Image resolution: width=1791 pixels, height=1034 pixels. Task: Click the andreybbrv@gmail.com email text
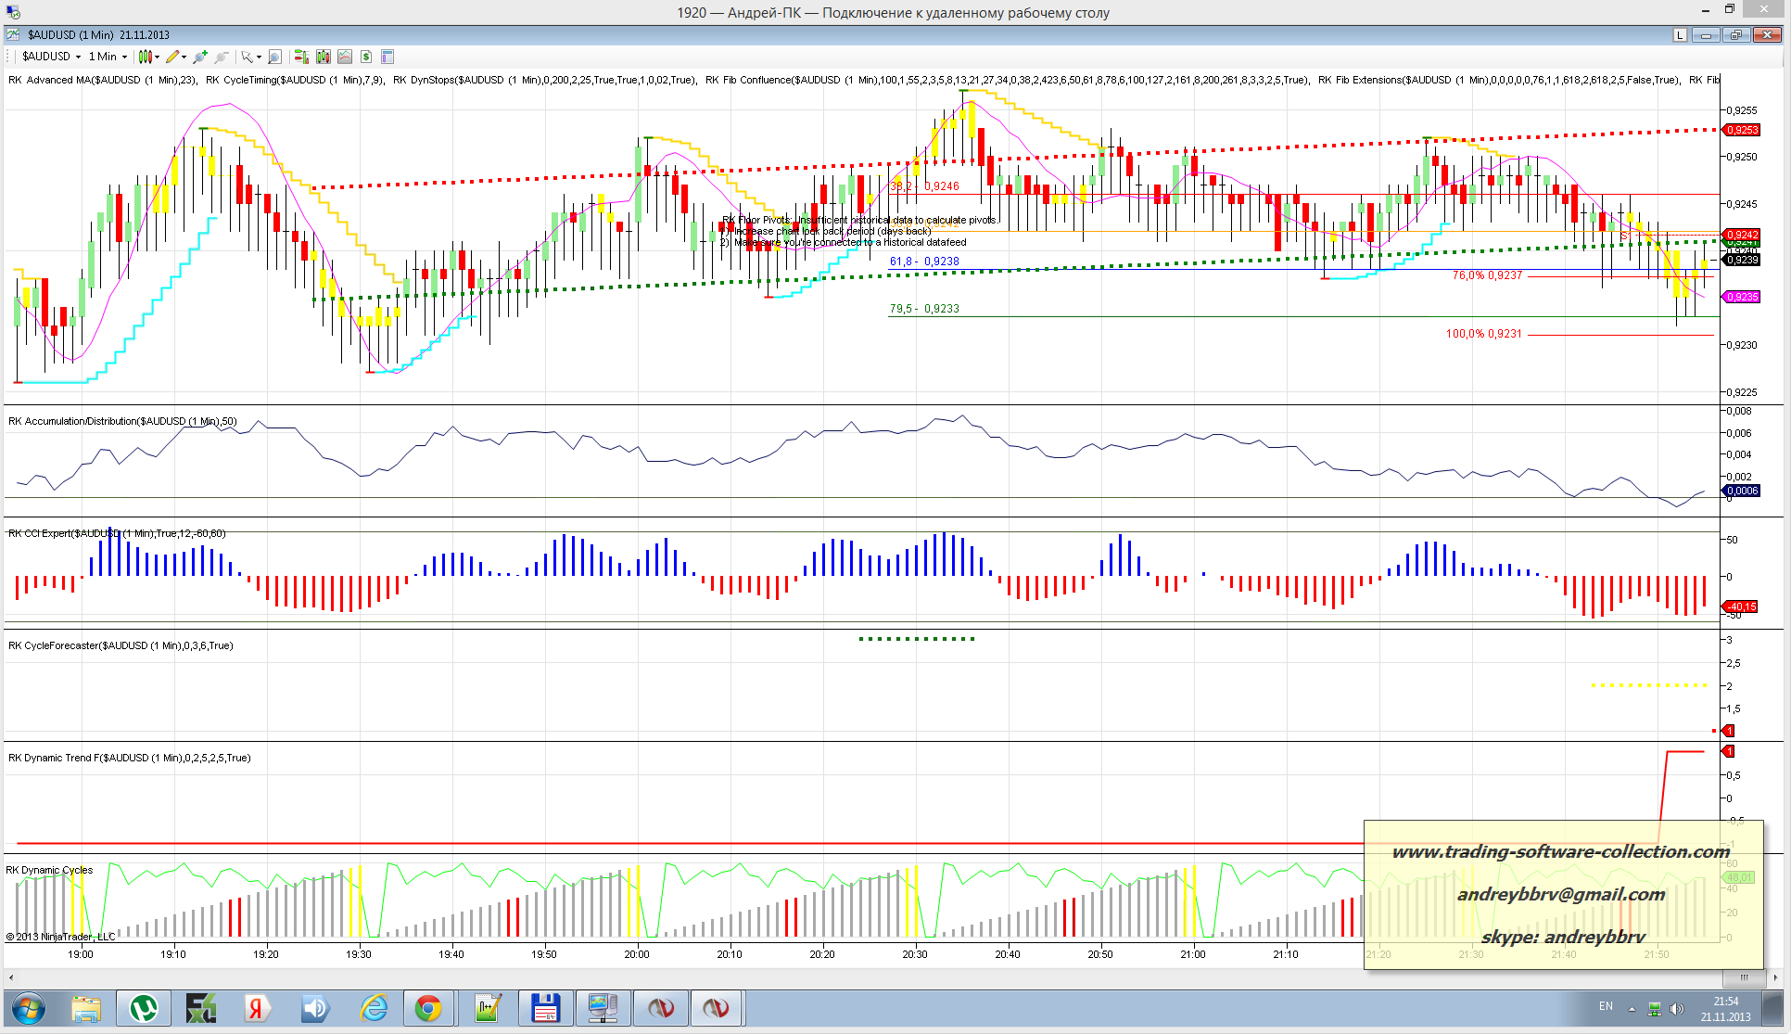click(x=1561, y=894)
